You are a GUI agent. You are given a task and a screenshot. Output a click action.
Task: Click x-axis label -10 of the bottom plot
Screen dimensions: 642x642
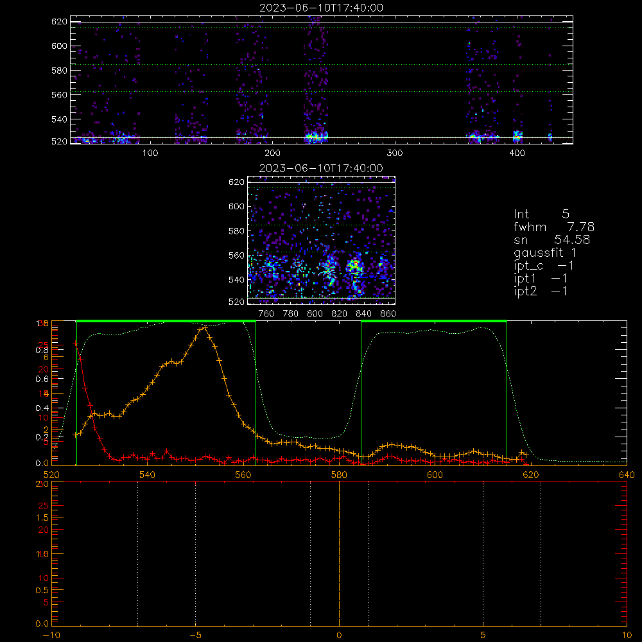[x=51, y=635]
